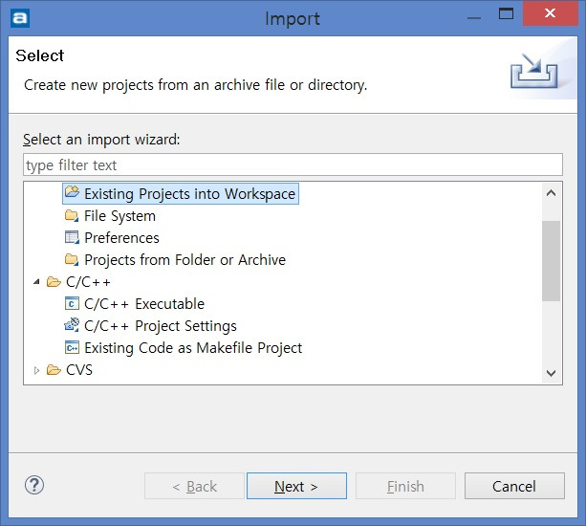This screenshot has height=526, width=586.
Task: Click the Cancel button
Action: (514, 486)
